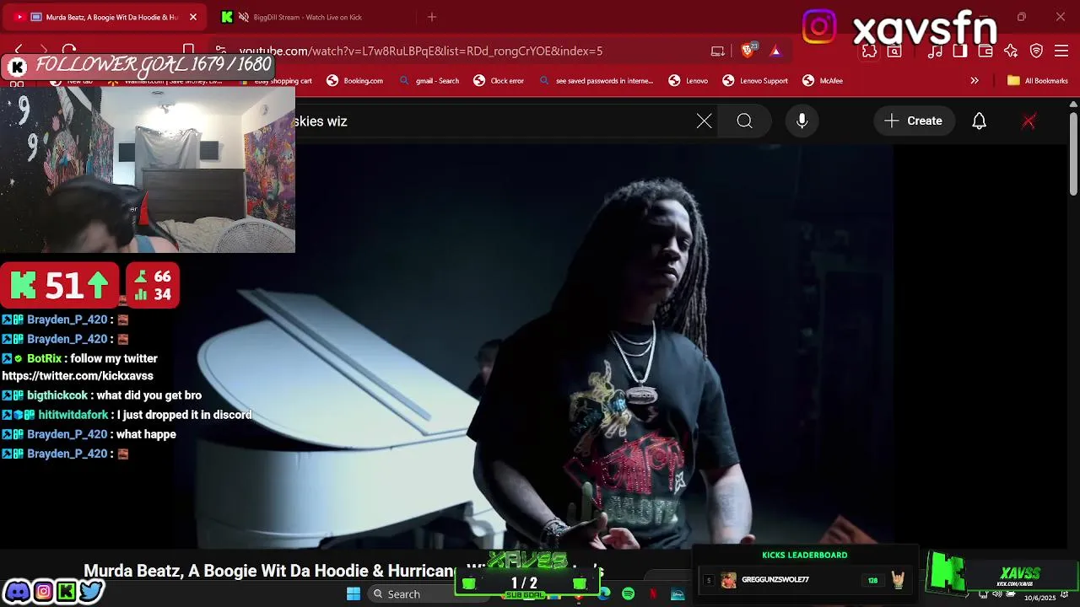The image size is (1080, 607).
Task: Open the media playlist music-note icon
Action: (935, 51)
